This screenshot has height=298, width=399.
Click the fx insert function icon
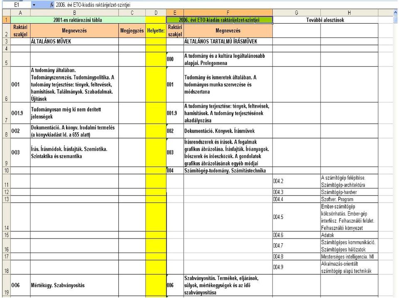click(x=52, y=5)
